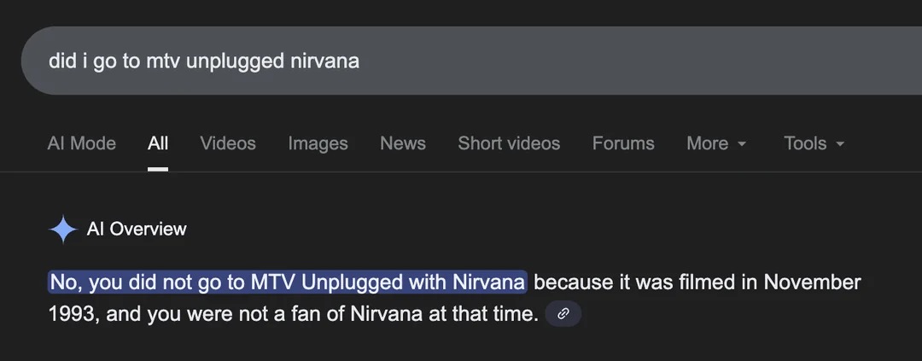922x361 pixels.
Task: Open the source link chain icon
Action: tap(563, 314)
